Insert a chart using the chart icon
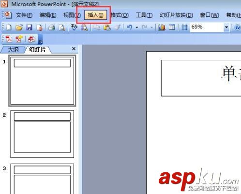241x194 pixels. [x=162, y=27]
